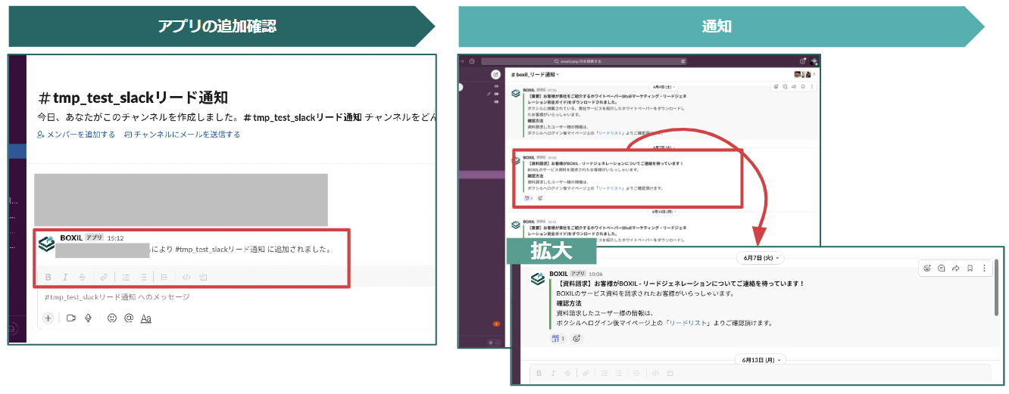Toggle italic in enlarged view composer
The image size is (1009, 394).
point(554,373)
